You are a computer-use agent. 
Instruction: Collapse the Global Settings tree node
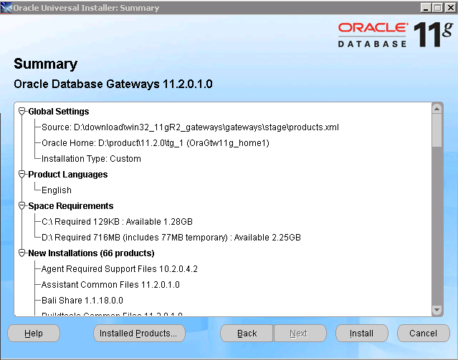pyautogui.click(x=22, y=111)
